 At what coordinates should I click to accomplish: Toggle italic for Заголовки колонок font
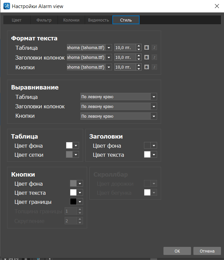[x=154, y=58]
